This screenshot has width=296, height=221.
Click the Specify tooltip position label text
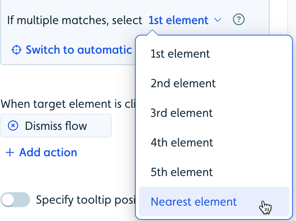pos(86,200)
